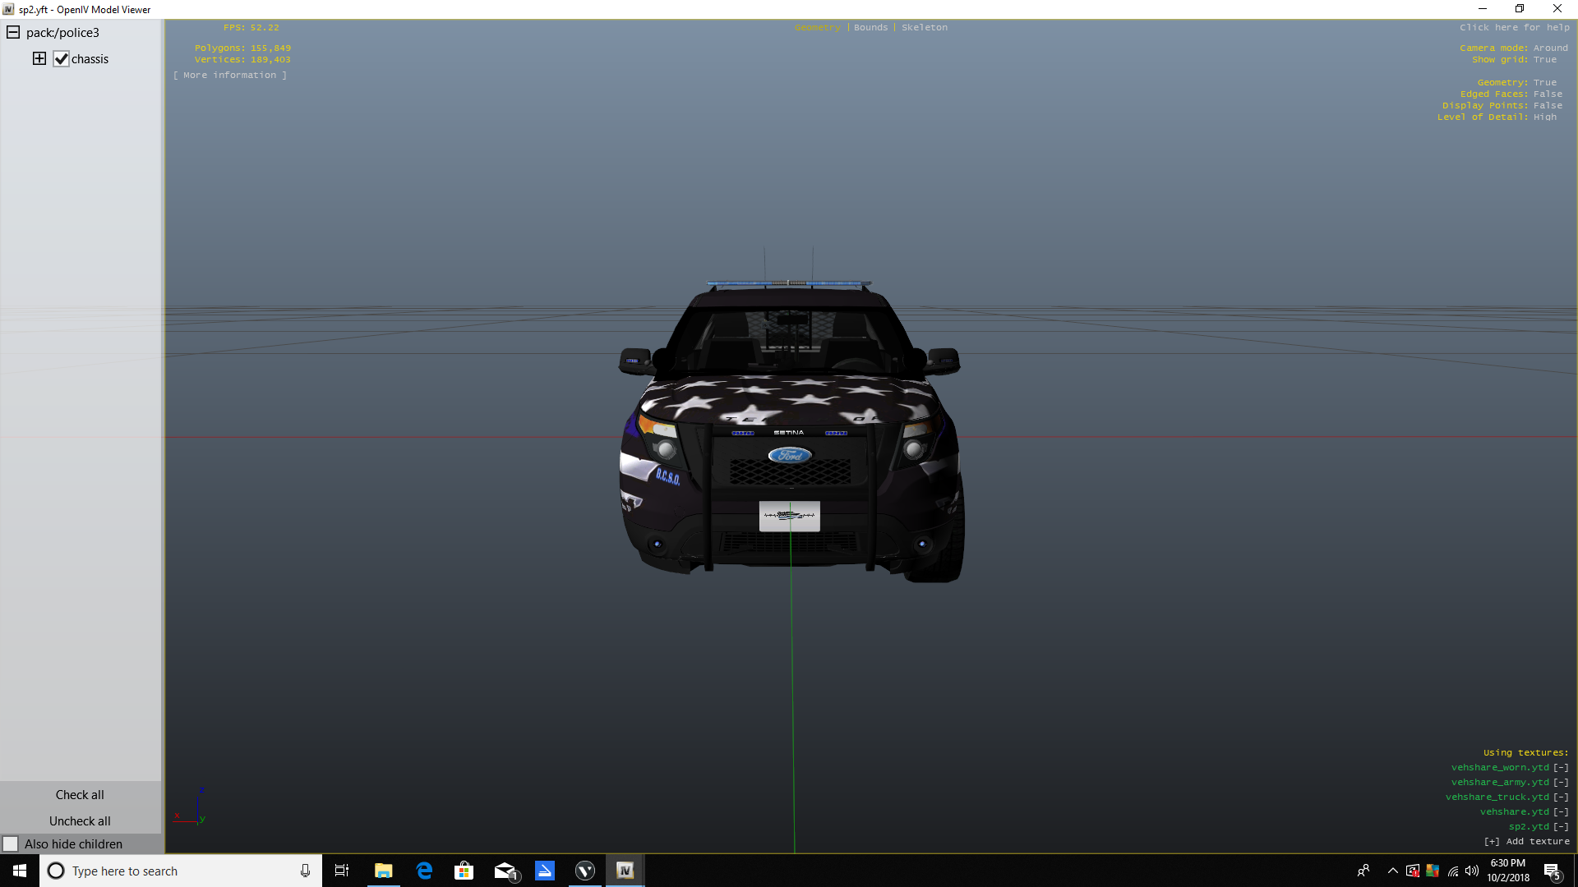
Task: Remove the vehshare_worn.ytd texture via [-]
Action: pyautogui.click(x=1561, y=768)
